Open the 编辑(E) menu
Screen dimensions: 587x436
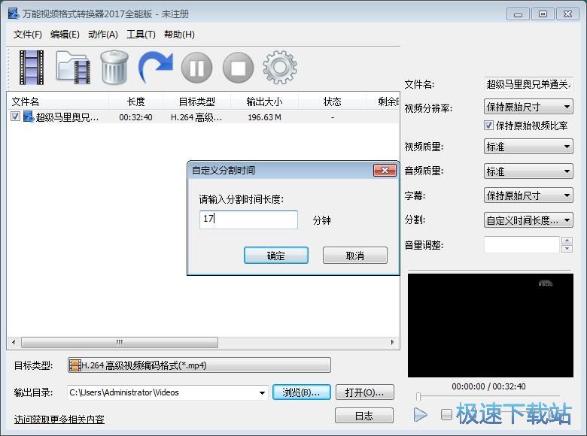click(65, 35)
